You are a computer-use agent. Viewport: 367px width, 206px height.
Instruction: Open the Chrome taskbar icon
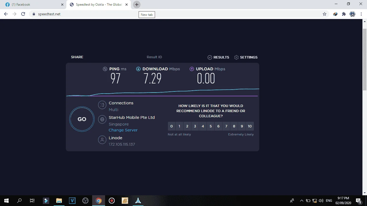[99, 201]
